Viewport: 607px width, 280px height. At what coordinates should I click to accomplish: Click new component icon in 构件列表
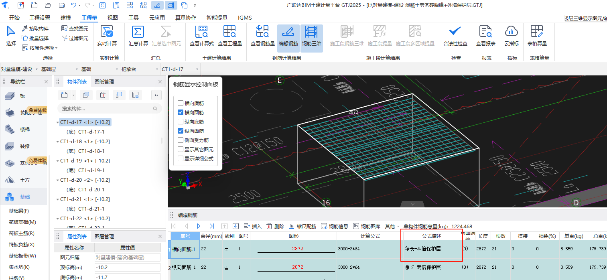click(x=65, y=95)
